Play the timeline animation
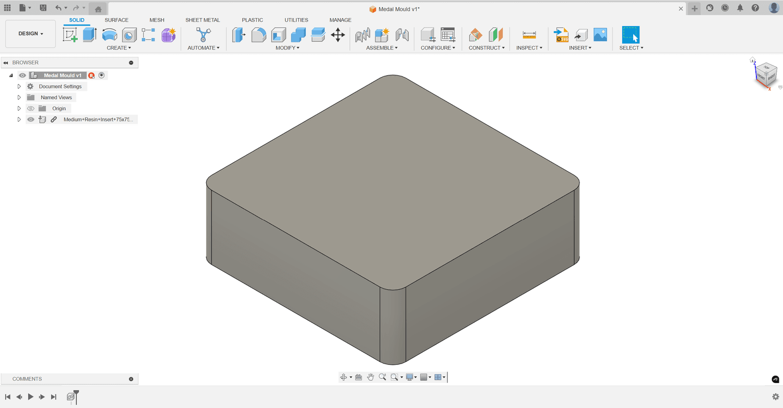This screenshot has height=408, width=783. pos(31,397)
